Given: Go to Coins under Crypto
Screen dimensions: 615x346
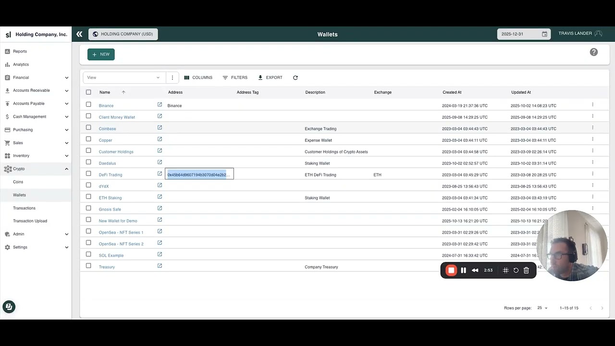Looking at the screenshot, I should [x=36, y=182].
